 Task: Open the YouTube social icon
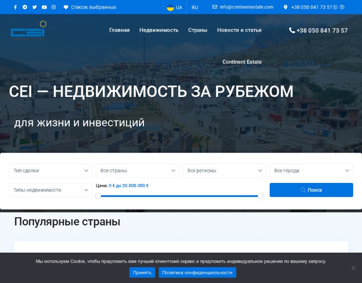[x=44, y=7]
